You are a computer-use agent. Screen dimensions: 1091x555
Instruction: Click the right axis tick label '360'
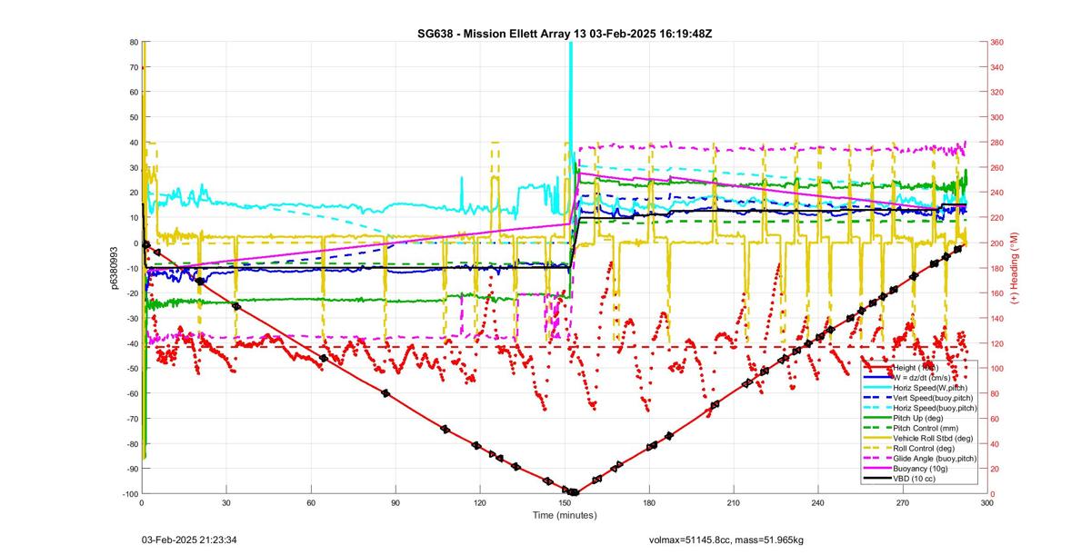tap(996, 42)
